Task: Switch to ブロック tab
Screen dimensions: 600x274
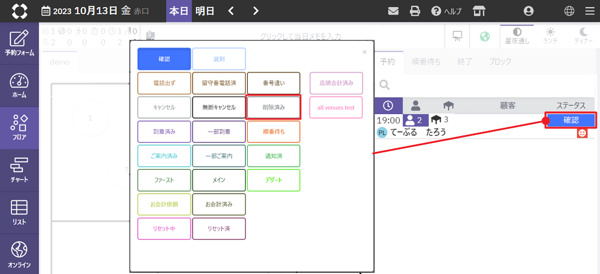Action: [x=500, y=62]
